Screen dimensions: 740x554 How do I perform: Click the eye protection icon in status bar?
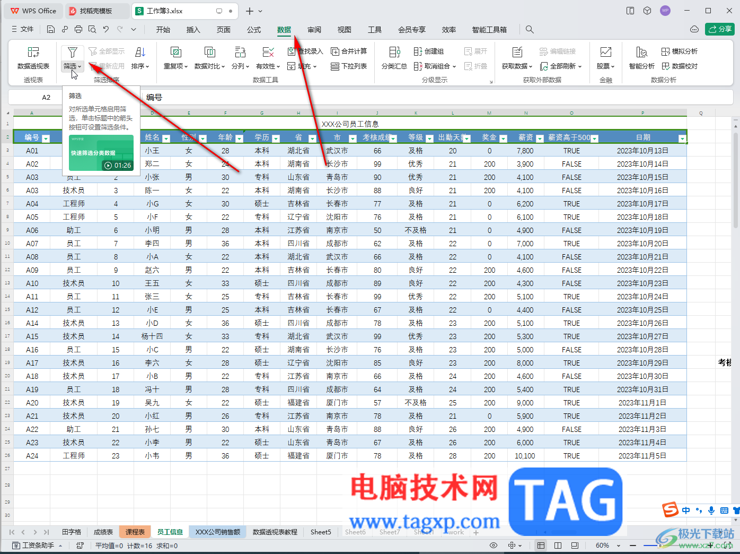pyautogui.click(x=494, y=546)
